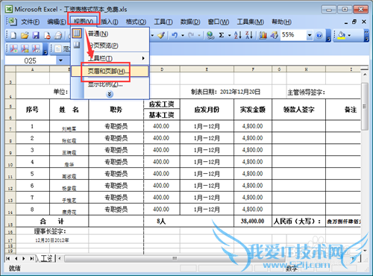Screen dimensions: 373x276
Task: Click the total cell 38,400.00
Action: pyautogui.click(x=253, y=221)
